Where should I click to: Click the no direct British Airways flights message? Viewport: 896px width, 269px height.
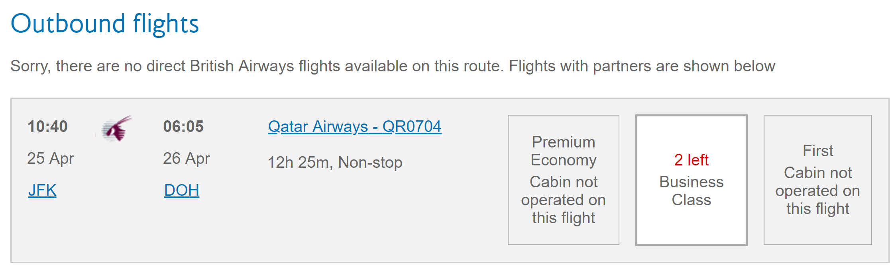[392, 66]
